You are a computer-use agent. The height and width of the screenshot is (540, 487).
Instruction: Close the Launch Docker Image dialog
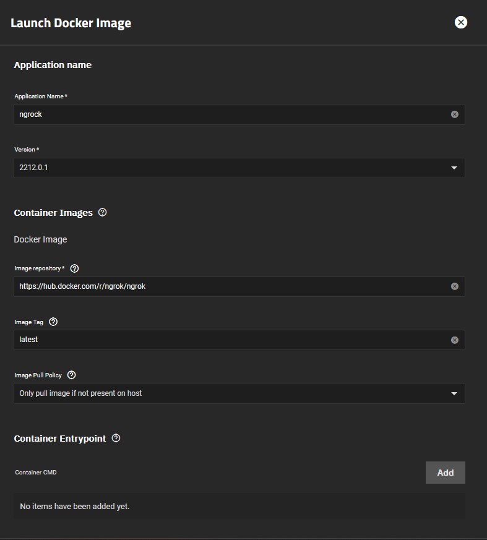coord(461,22)
